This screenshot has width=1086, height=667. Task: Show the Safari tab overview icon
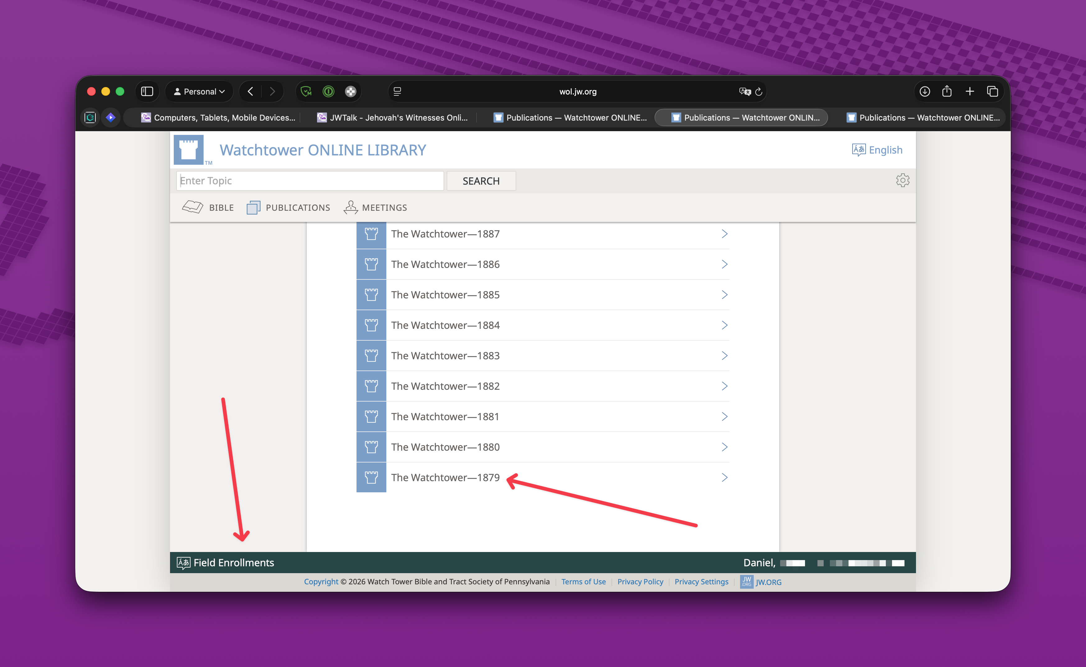pyautogui.click(x=992, y=91)
